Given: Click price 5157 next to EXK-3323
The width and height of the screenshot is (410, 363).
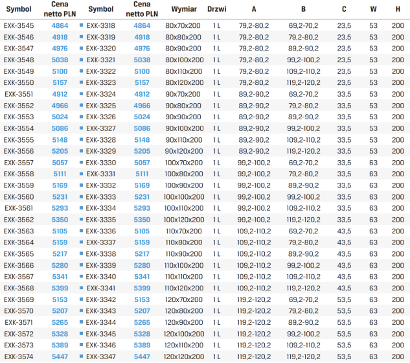Looking at the screenshot, I should [142, 83].
